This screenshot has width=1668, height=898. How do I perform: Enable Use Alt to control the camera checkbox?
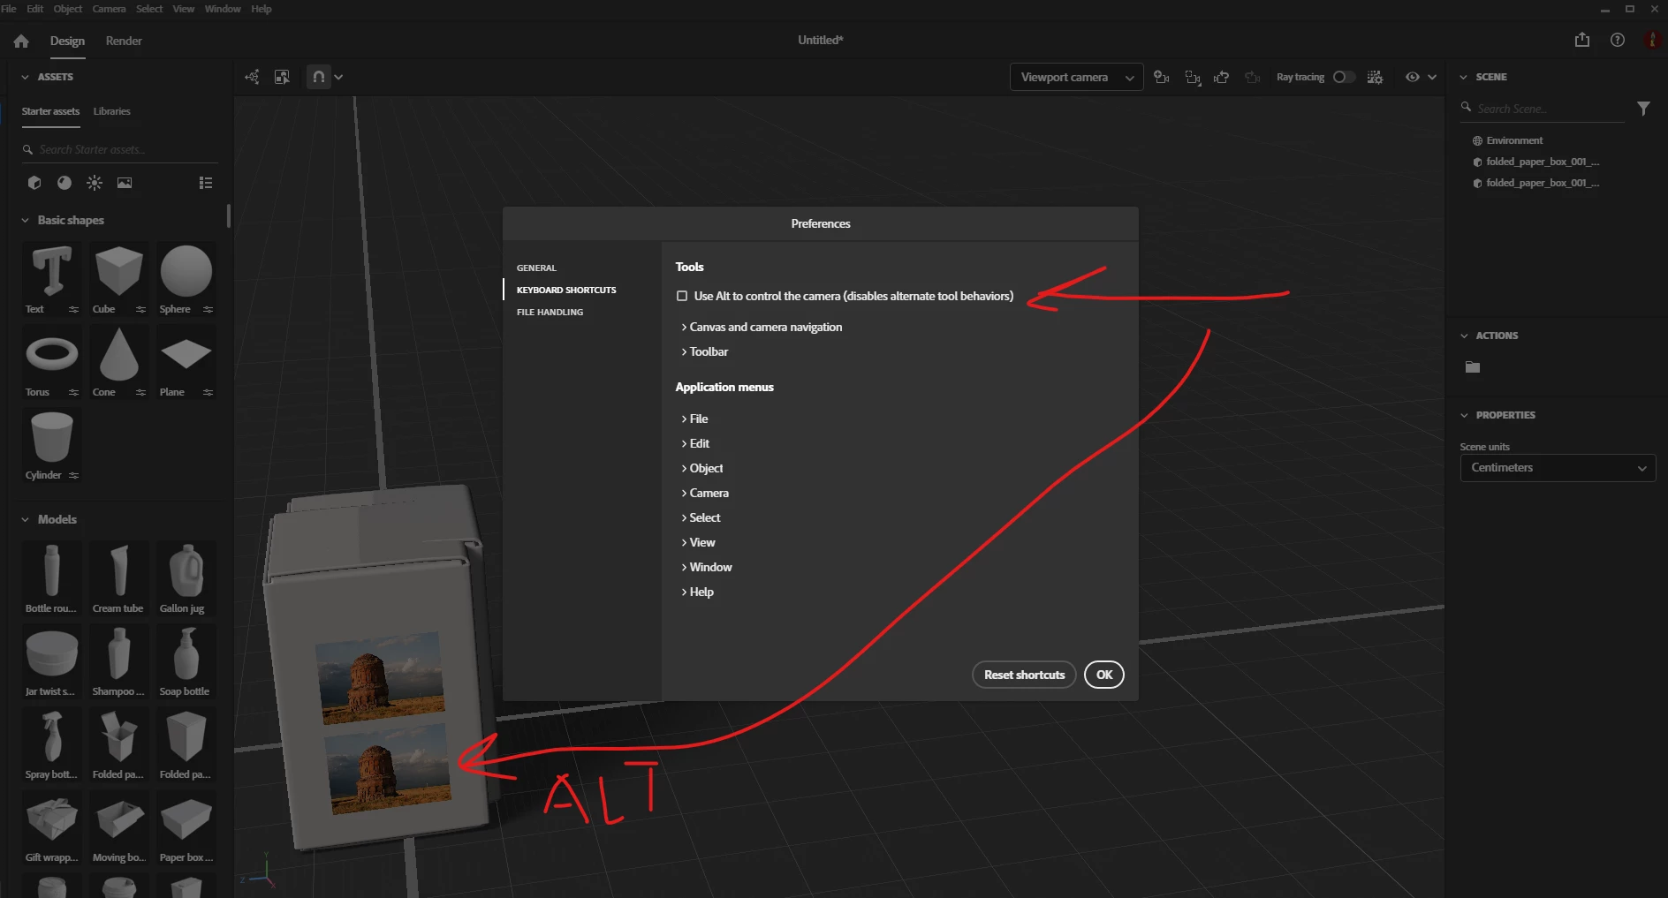[x=682, y=296]
